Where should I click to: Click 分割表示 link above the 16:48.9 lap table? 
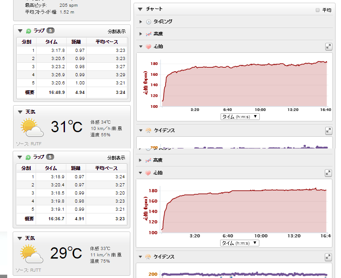click(116, 32)
